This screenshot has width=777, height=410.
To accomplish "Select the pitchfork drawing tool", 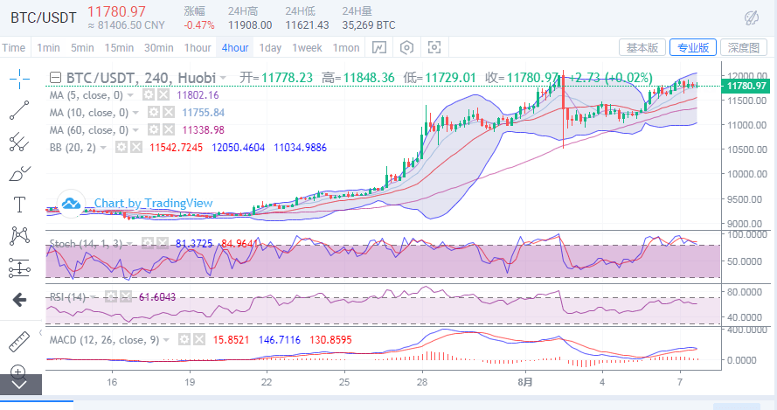I will pos(19,142).
